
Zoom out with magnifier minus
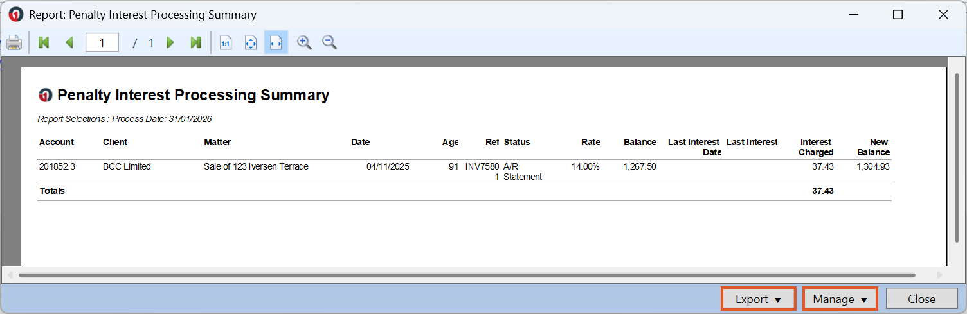(330, 43)
